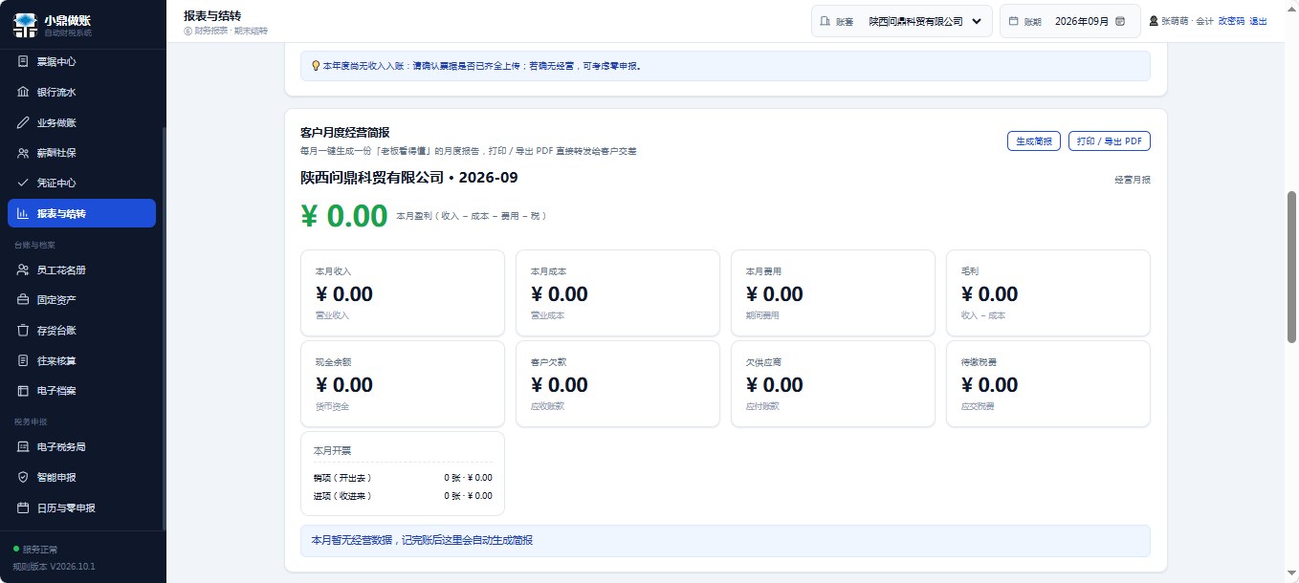Click the 现金余额 card
This screenshot has height=583, width=1299.
click(x=403, y=383)
